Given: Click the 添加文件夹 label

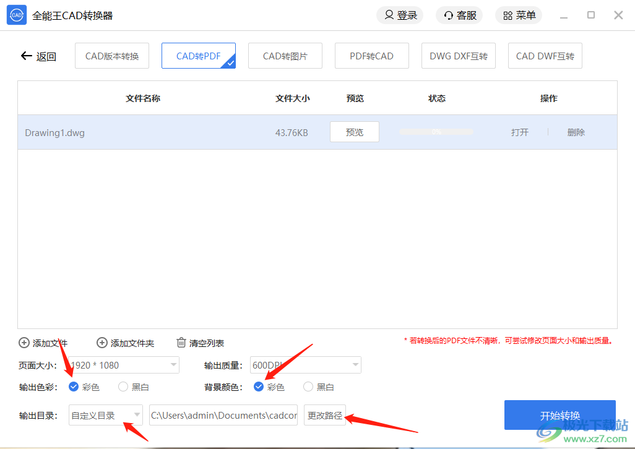Looking at the screenshot, I should (x=132, y=343).
